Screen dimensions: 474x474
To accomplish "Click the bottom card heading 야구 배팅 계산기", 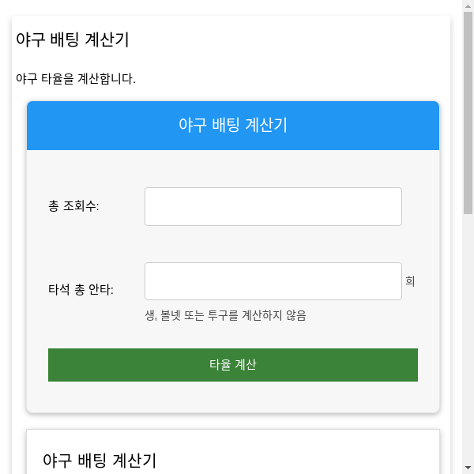I will click(100, 461).
